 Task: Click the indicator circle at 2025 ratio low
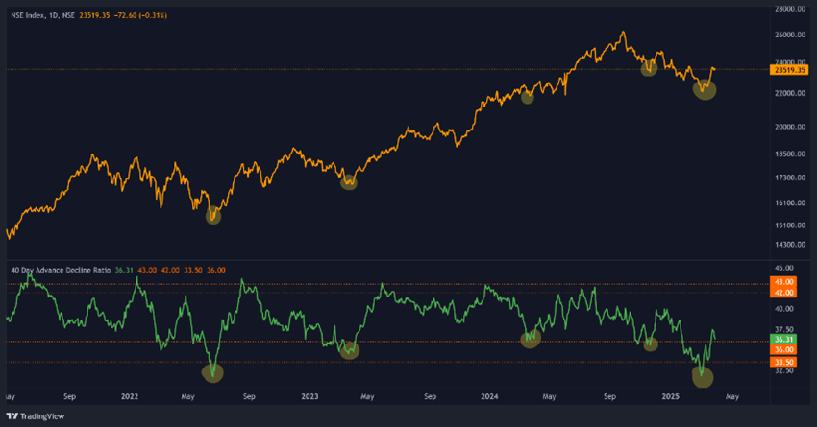(x=704, y=377)
